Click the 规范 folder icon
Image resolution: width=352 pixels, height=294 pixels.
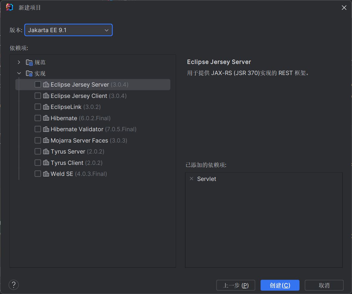(29, 62)
